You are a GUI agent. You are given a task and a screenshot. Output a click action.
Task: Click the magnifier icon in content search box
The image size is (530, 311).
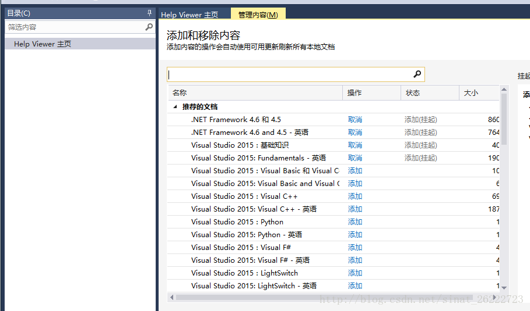click(417, 74)
